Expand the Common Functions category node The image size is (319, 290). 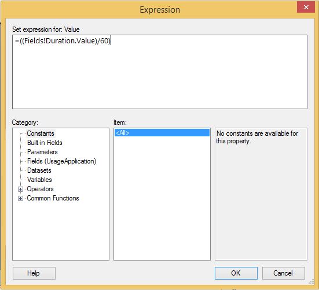[x=20, y=198]
